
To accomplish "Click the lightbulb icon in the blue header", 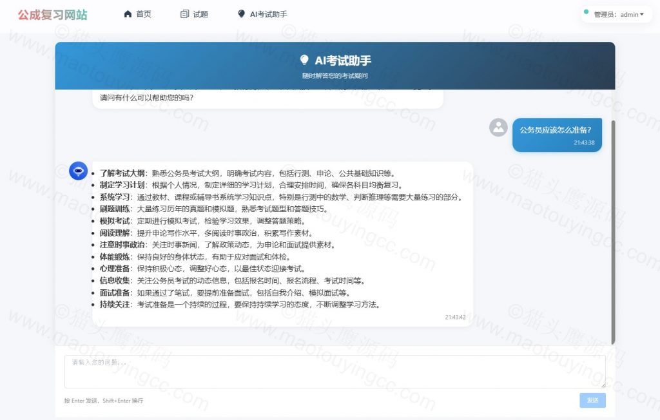I will (304, 60).
